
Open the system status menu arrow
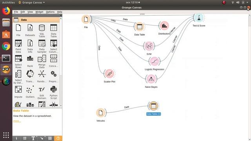[247, 2]
